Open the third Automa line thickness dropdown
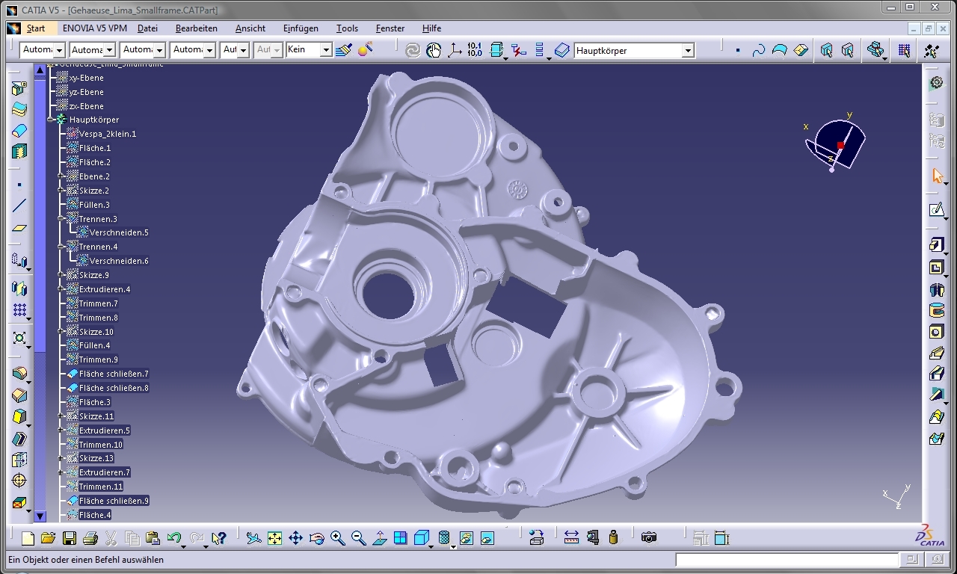This screenshot has height=574, width=957. [159, 50]
